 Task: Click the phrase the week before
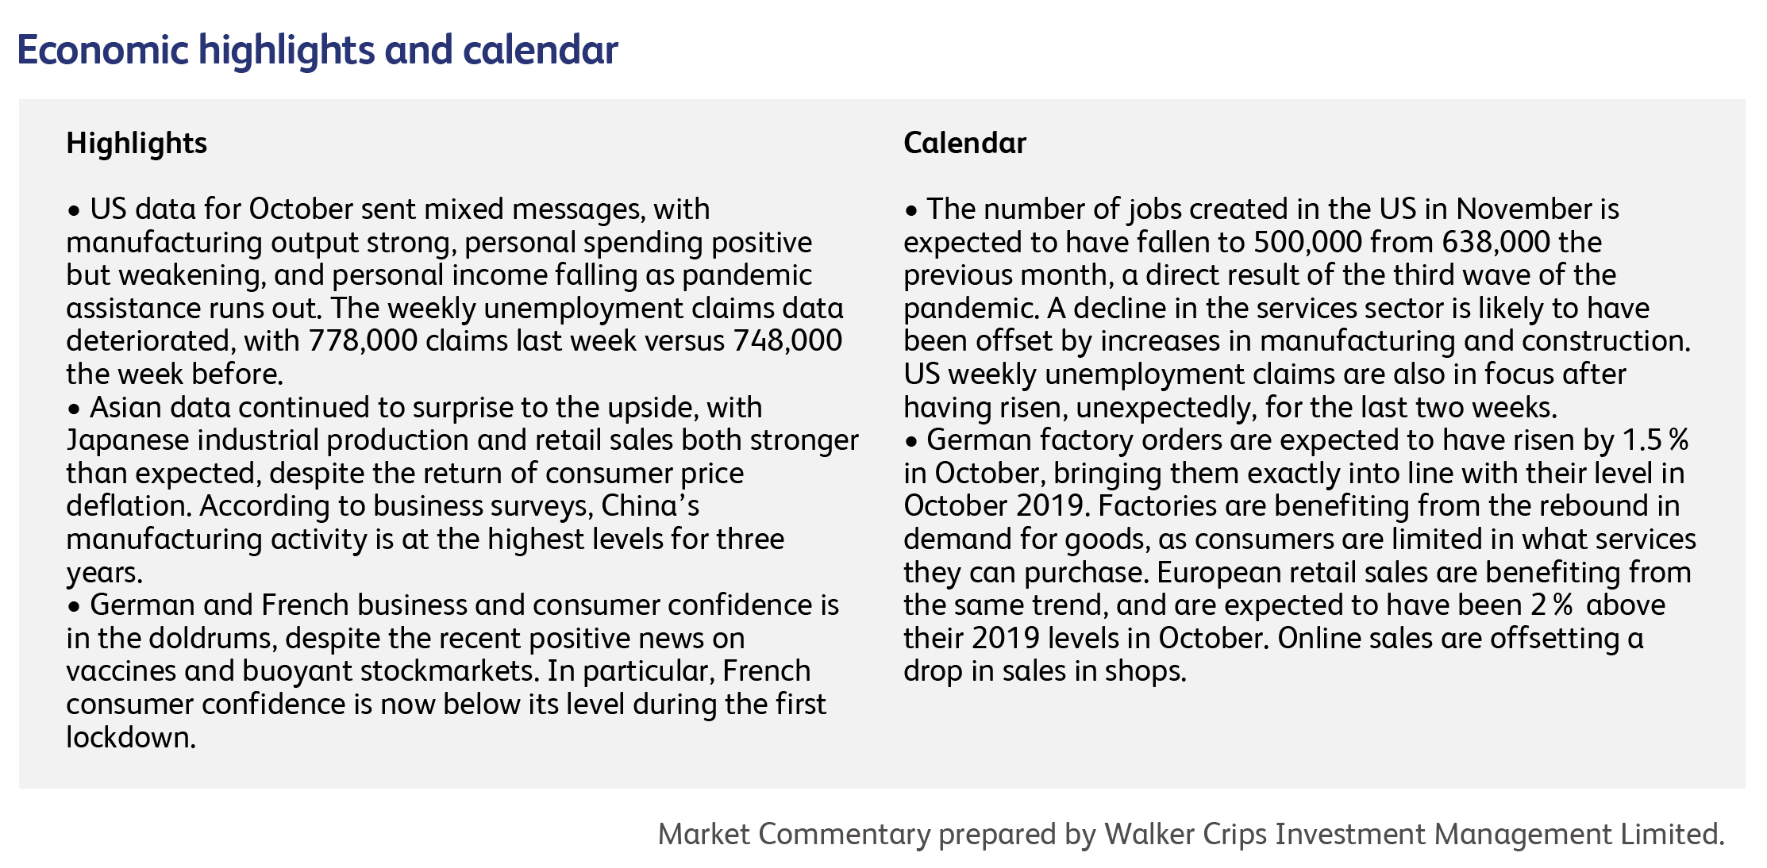(x=175, y=374)
